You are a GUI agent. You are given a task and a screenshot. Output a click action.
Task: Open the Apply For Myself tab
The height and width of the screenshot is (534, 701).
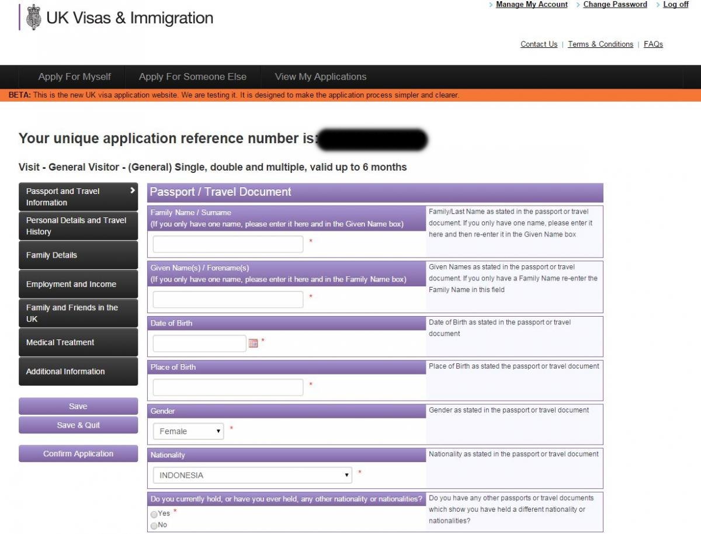(x=75, y=77)
